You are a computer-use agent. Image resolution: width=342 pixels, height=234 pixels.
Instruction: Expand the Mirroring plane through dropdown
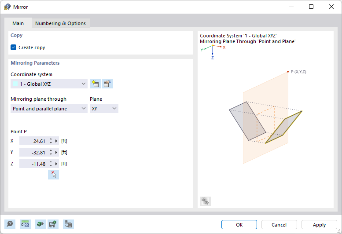tap(49, 109)
